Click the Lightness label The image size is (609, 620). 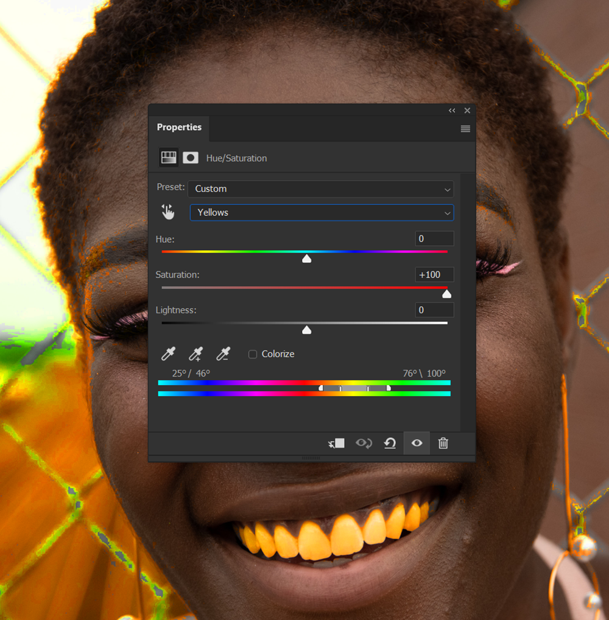pos(175,310)
